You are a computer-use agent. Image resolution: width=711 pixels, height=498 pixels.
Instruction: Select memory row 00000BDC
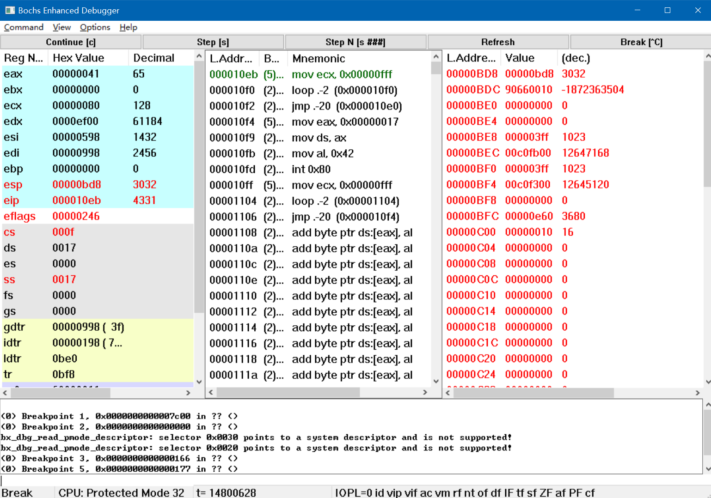click(573, 90)
